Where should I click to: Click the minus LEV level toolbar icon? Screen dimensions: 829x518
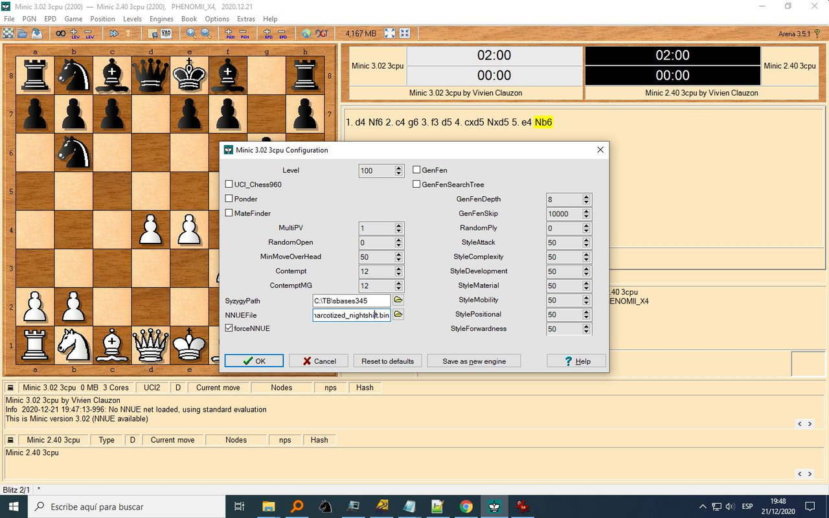(x=89, y=33)
